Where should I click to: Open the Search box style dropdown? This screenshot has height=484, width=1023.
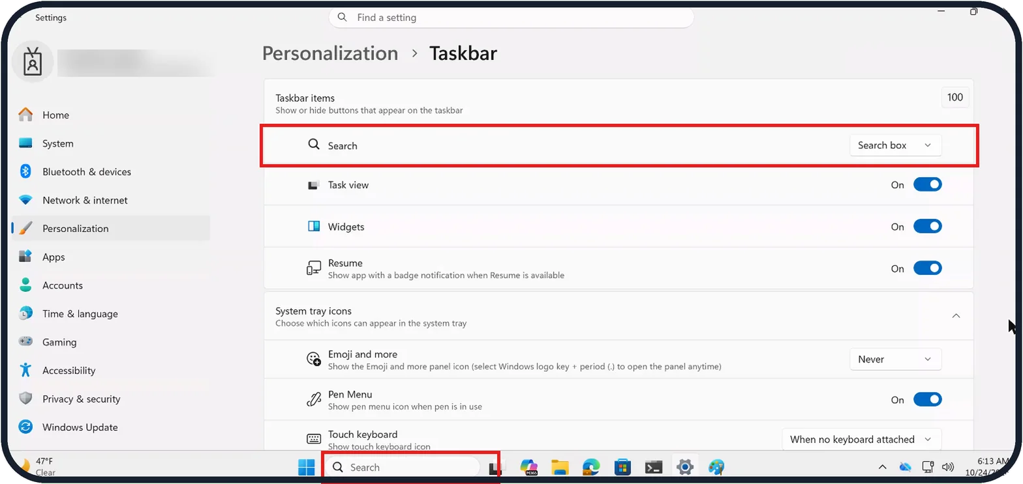point(895,145)
